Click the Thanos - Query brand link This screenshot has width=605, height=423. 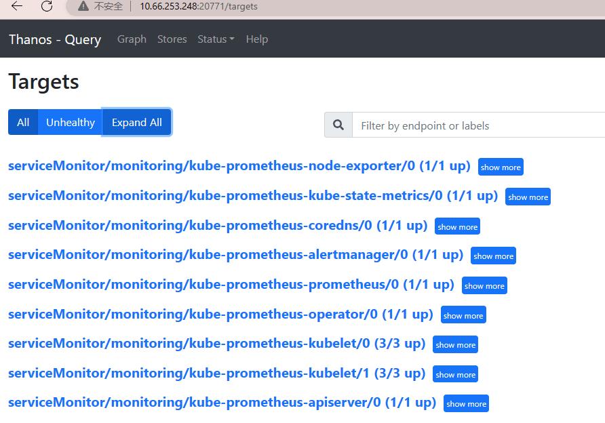click(55, 39)
